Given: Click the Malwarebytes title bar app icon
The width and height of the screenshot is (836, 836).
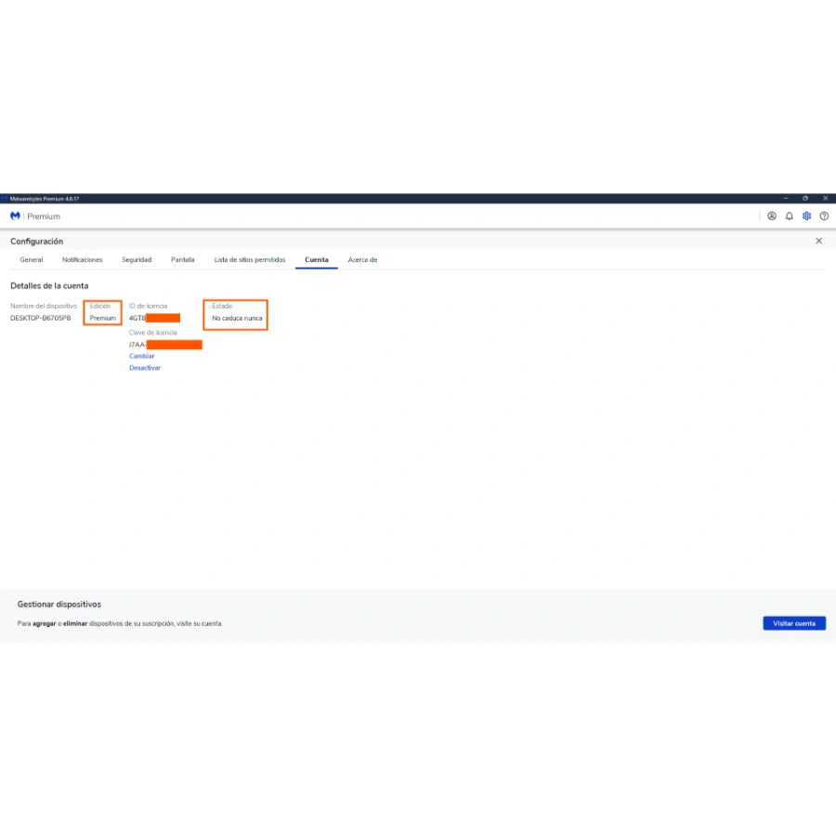Looking at the screenshot, I should [x=5, y=198].
